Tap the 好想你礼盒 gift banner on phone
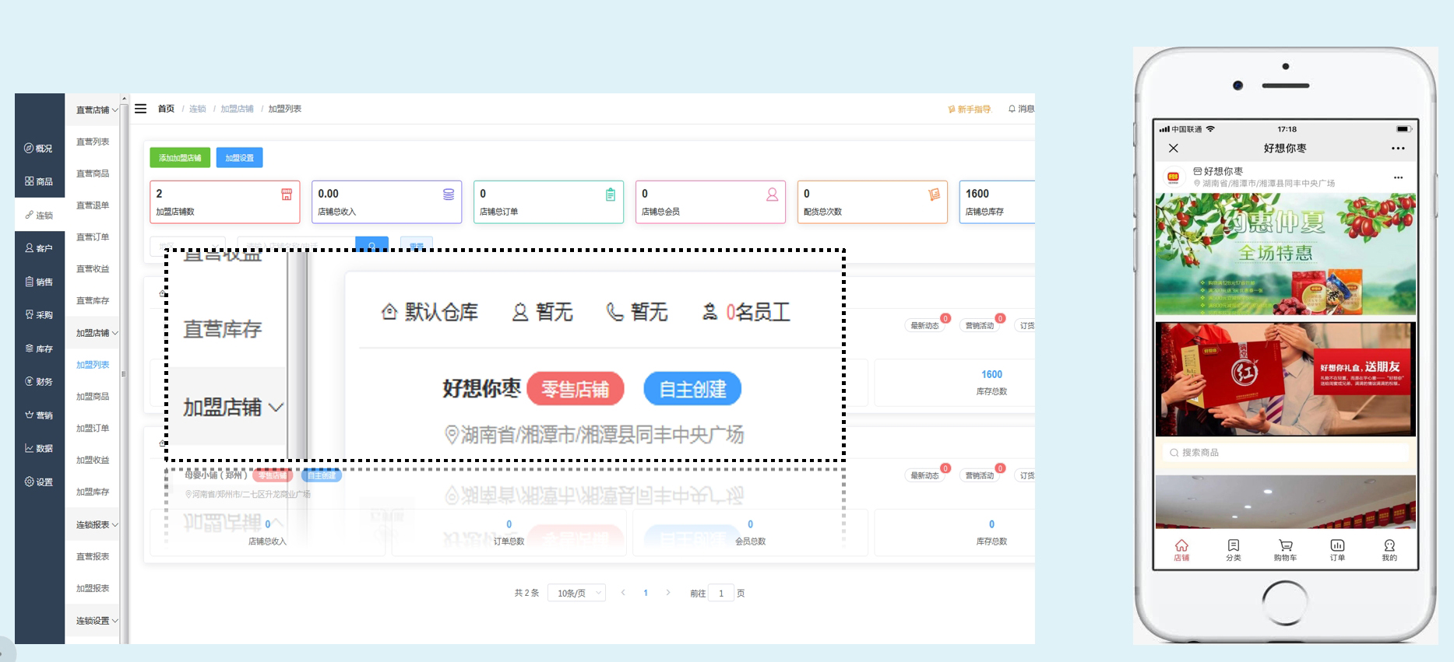This screenshot has height=662, width=1454. point(1286,380)
